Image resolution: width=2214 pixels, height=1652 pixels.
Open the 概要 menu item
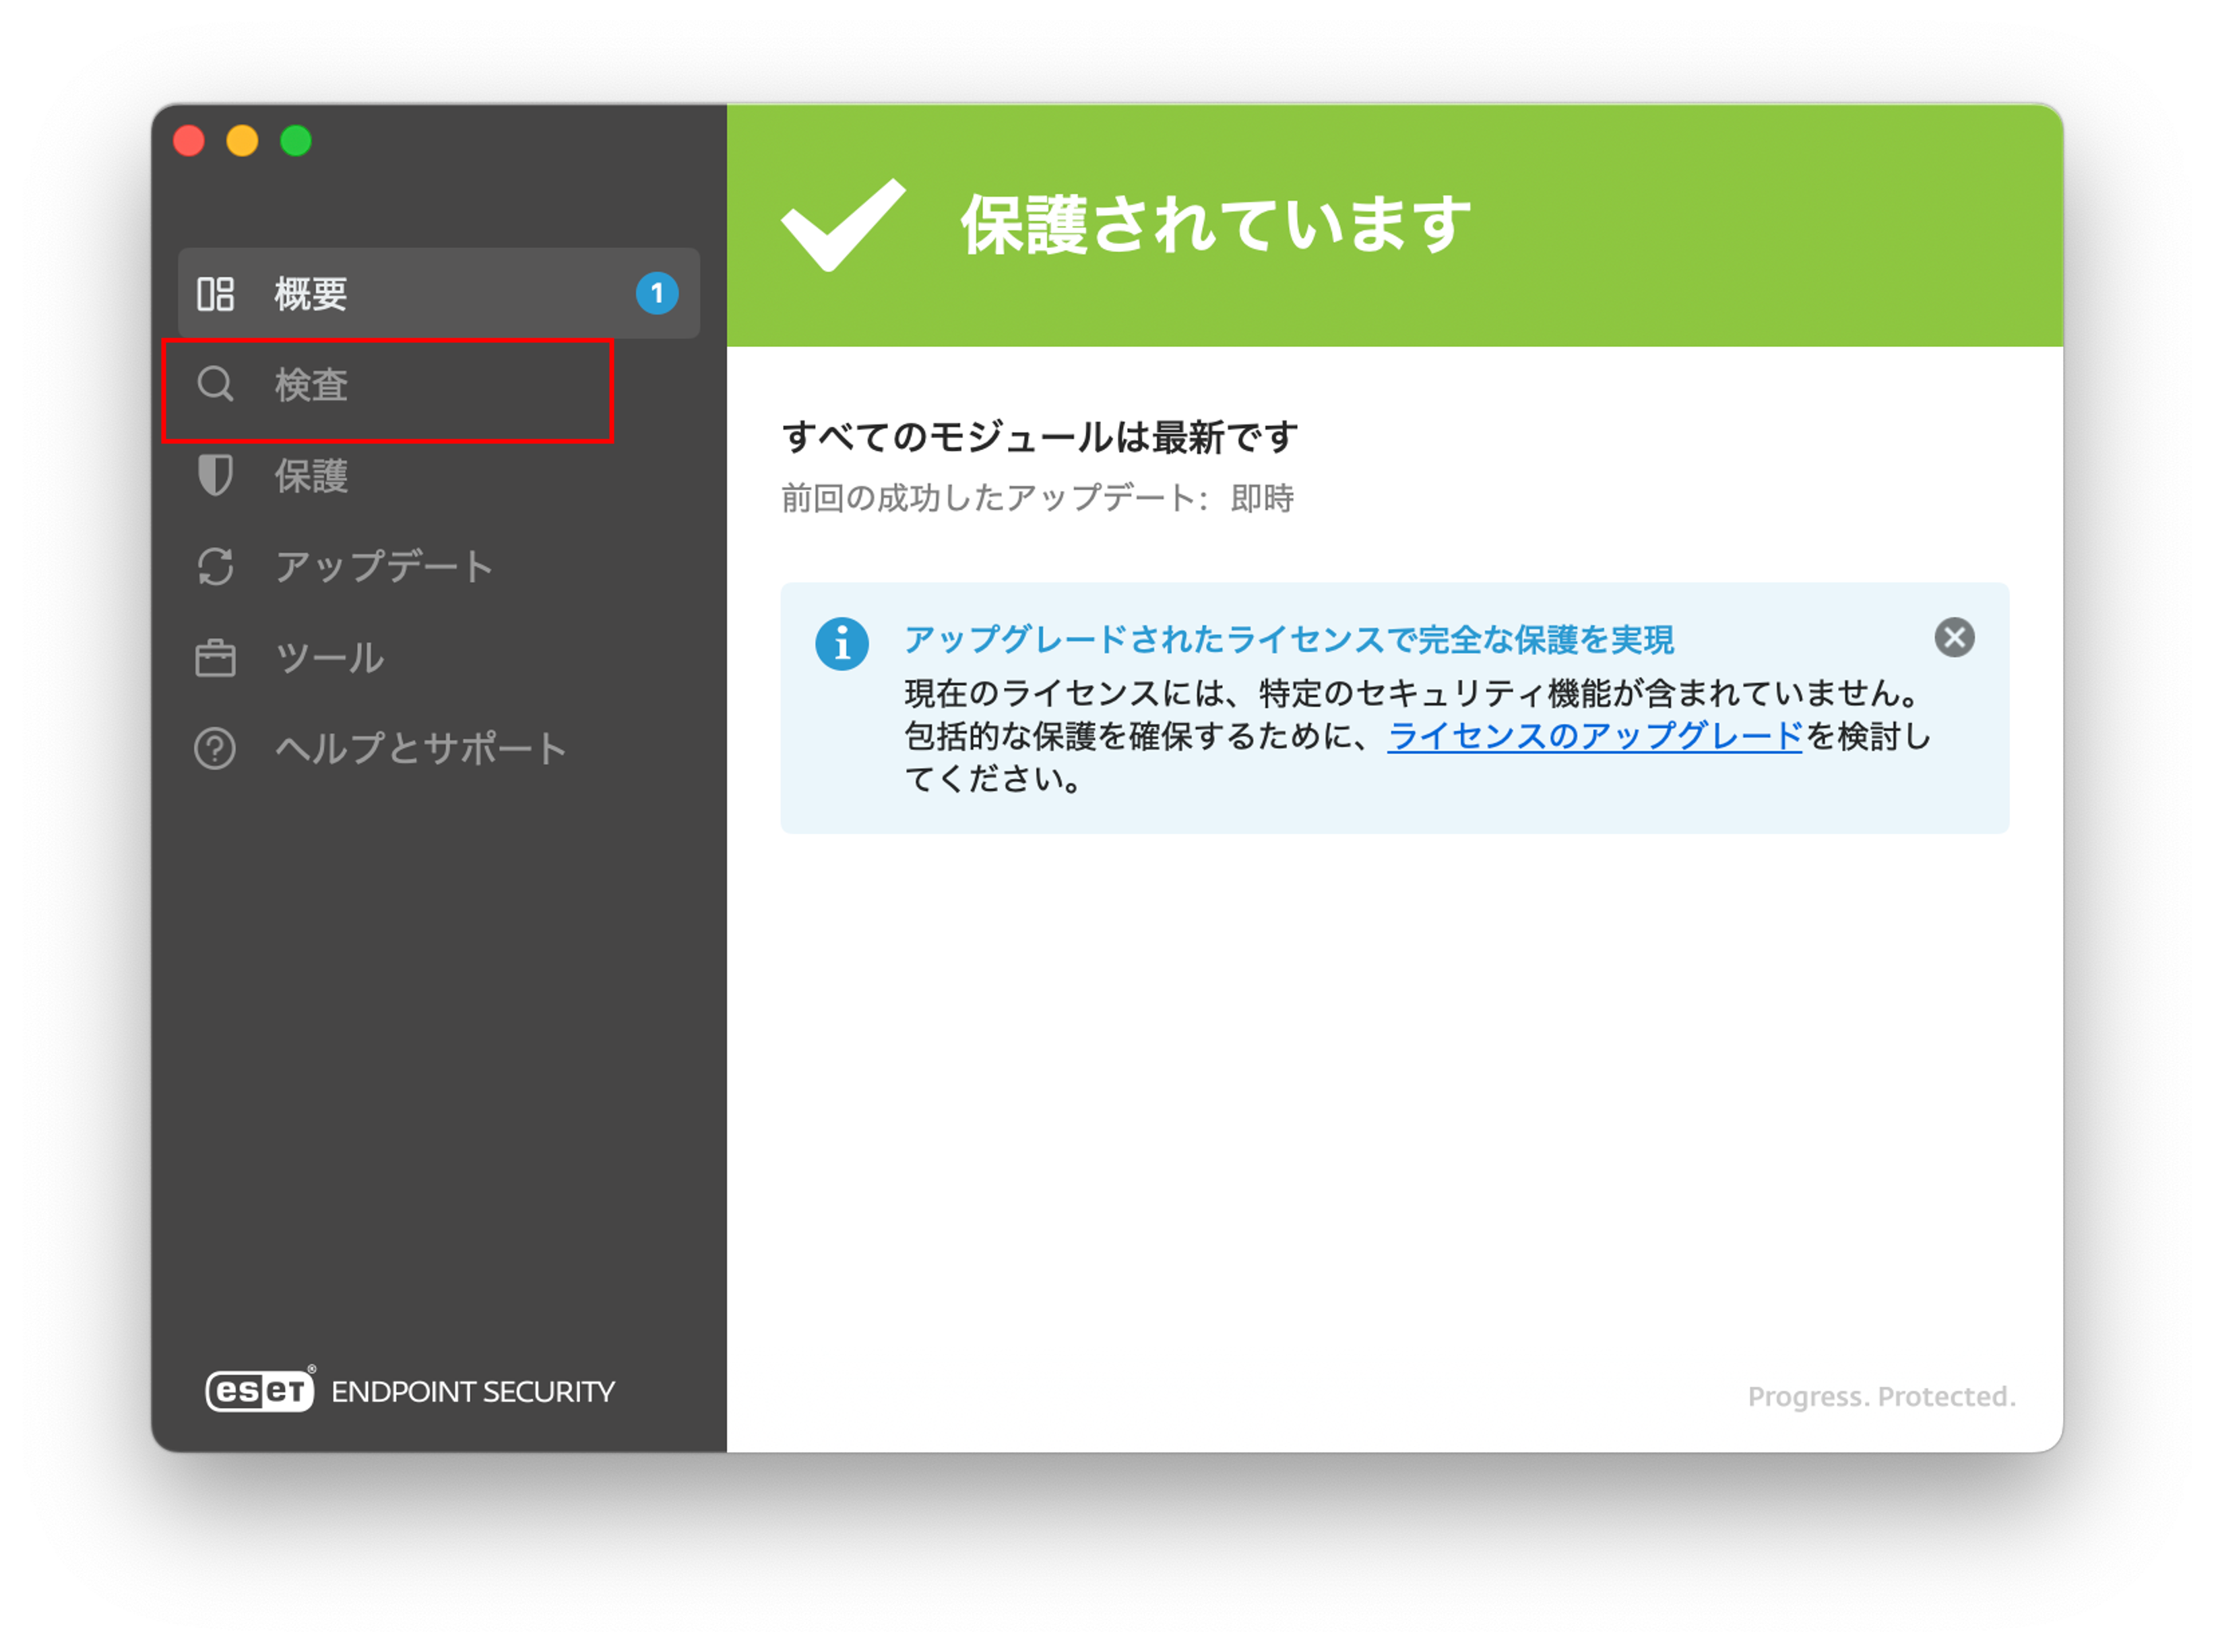(439, 293)
